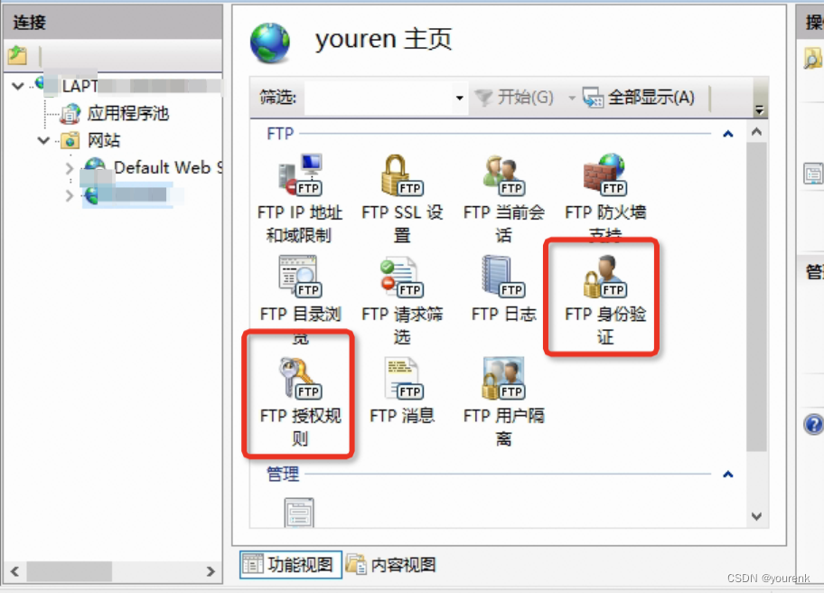Open FTP request filtering icon

[x=402, y=299]
